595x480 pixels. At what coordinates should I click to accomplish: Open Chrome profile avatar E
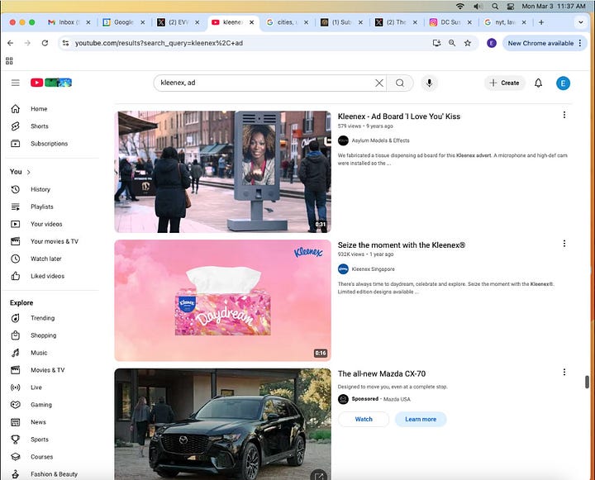(x=492, y=43)
